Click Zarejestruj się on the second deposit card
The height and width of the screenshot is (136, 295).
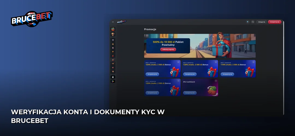pyautogui.click(x=190, y=74)
